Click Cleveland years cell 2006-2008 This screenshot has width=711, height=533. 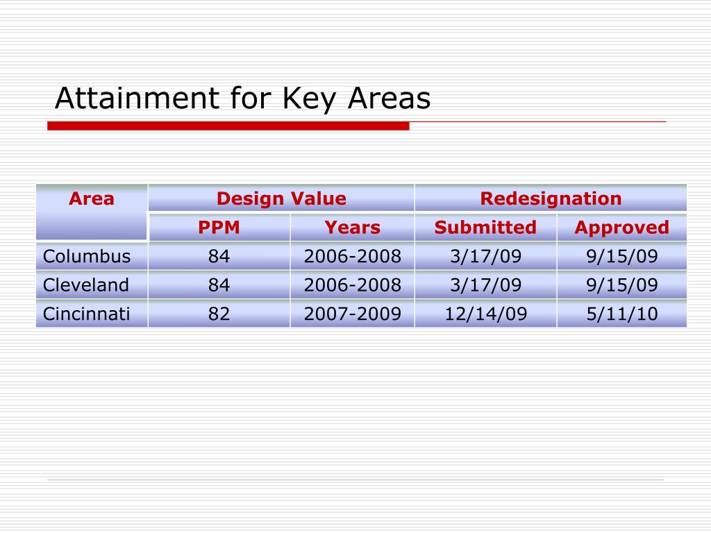pos(352,285)
